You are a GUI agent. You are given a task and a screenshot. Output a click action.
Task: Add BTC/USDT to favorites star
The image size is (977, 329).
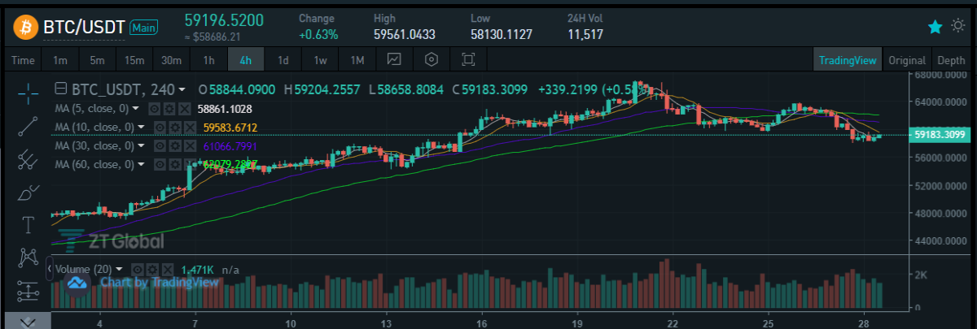coord(935,27)
